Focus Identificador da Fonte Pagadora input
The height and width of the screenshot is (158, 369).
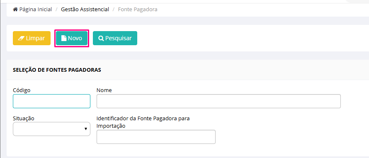coord(156,137)
